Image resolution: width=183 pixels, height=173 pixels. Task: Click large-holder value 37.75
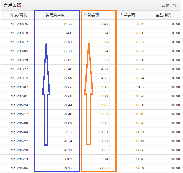point(140,24)
